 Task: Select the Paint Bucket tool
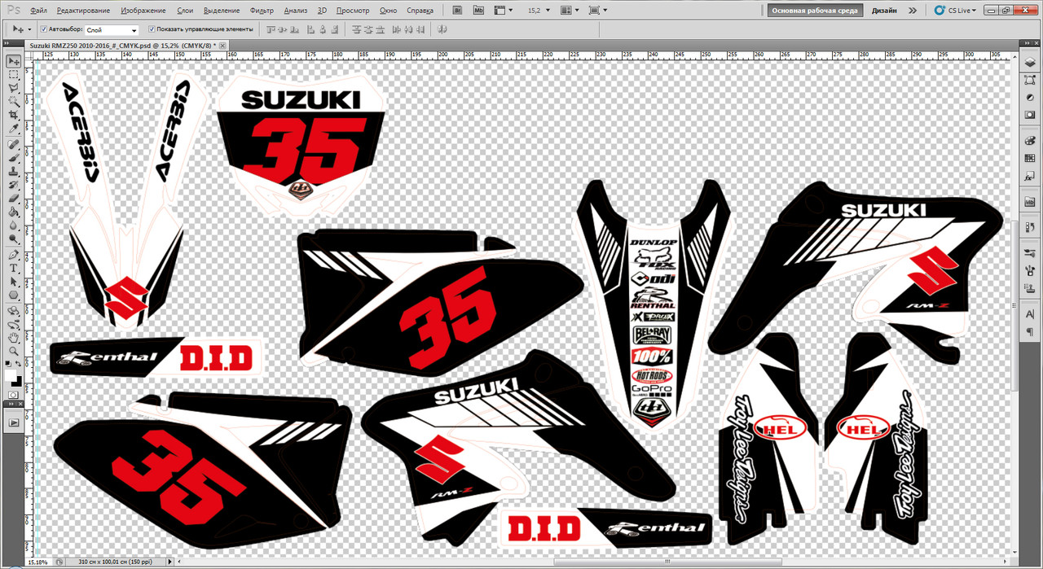coord(14,212)
